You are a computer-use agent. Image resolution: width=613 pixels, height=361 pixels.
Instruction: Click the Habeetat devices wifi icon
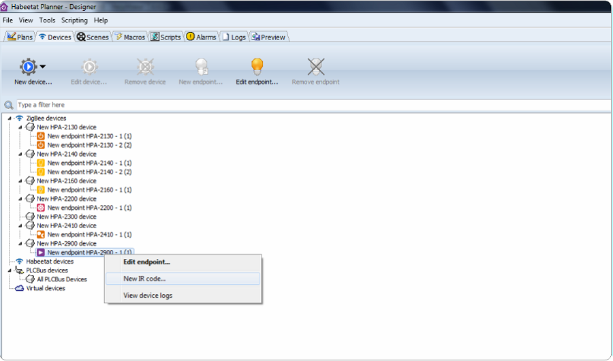(x=19, y=262)
